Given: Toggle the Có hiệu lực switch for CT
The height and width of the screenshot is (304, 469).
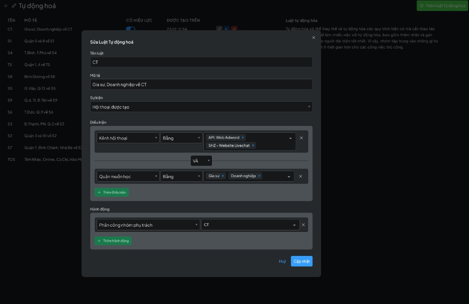Looking at the screenshot, I should point(131,29).
